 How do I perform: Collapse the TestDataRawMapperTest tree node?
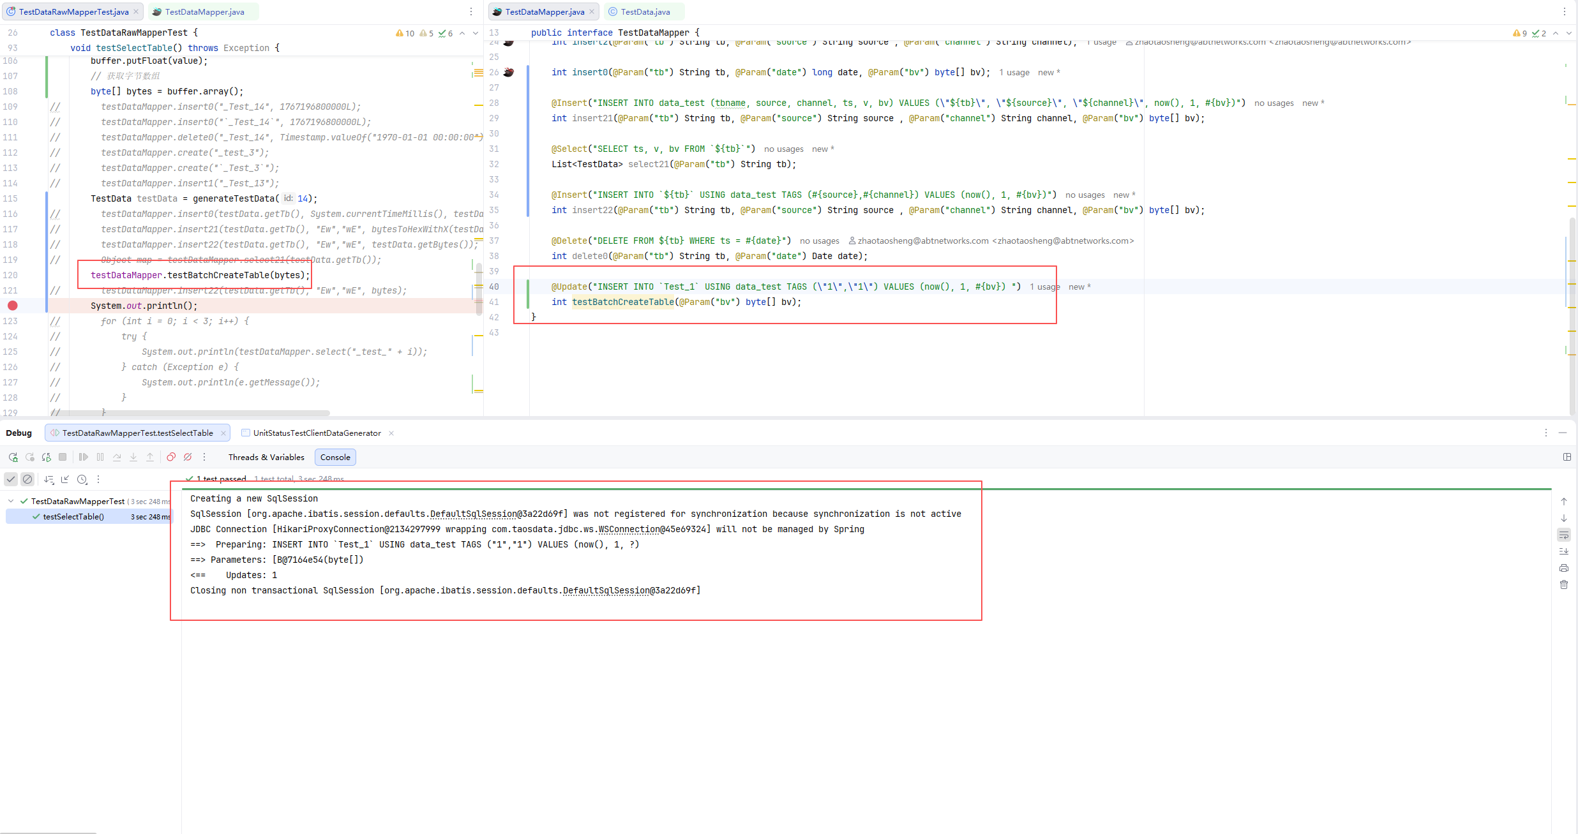11,502
